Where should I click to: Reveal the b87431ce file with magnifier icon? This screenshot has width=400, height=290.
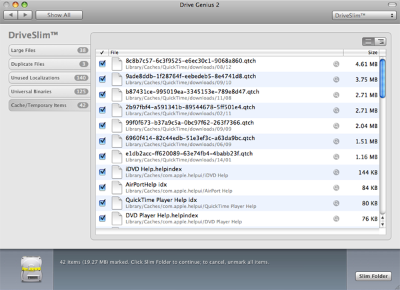336,95
